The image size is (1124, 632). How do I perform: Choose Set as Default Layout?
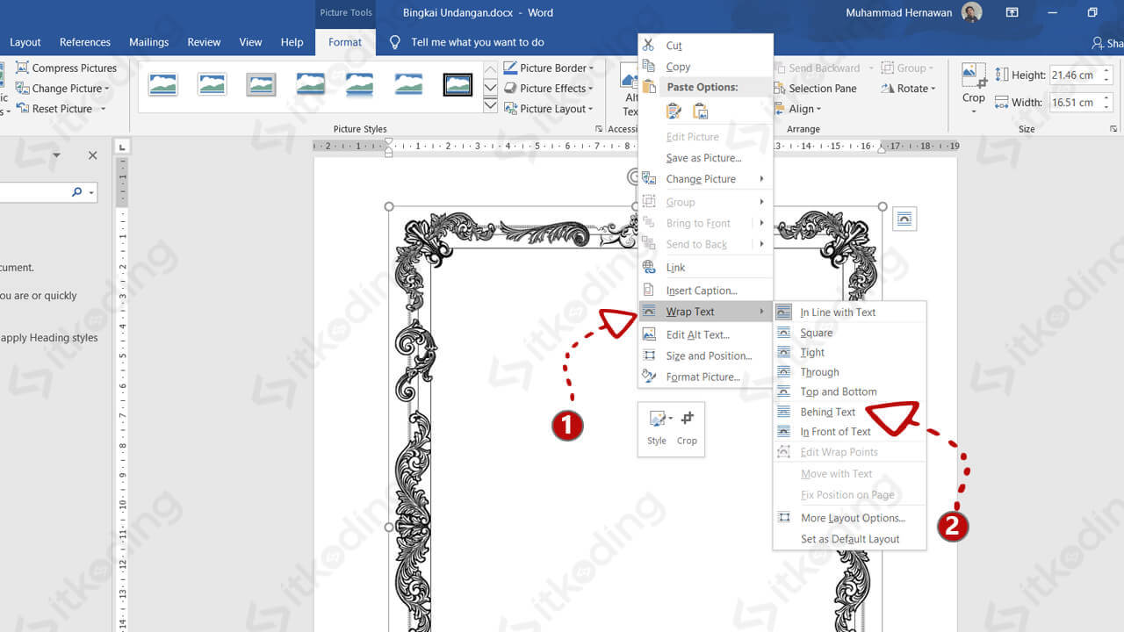click(x=849, y=539)
